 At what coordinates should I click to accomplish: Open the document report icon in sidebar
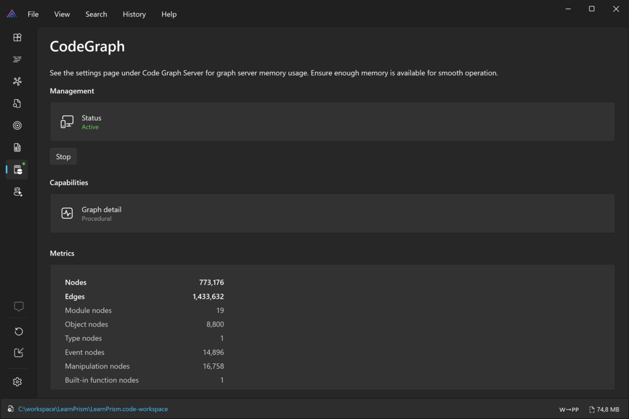[x=17, y=148]
